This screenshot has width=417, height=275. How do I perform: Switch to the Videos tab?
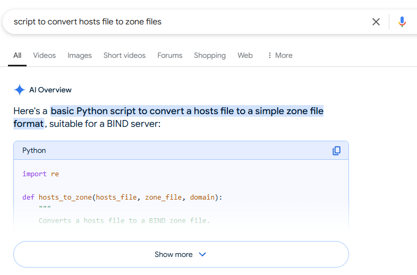tap(45, 55)
